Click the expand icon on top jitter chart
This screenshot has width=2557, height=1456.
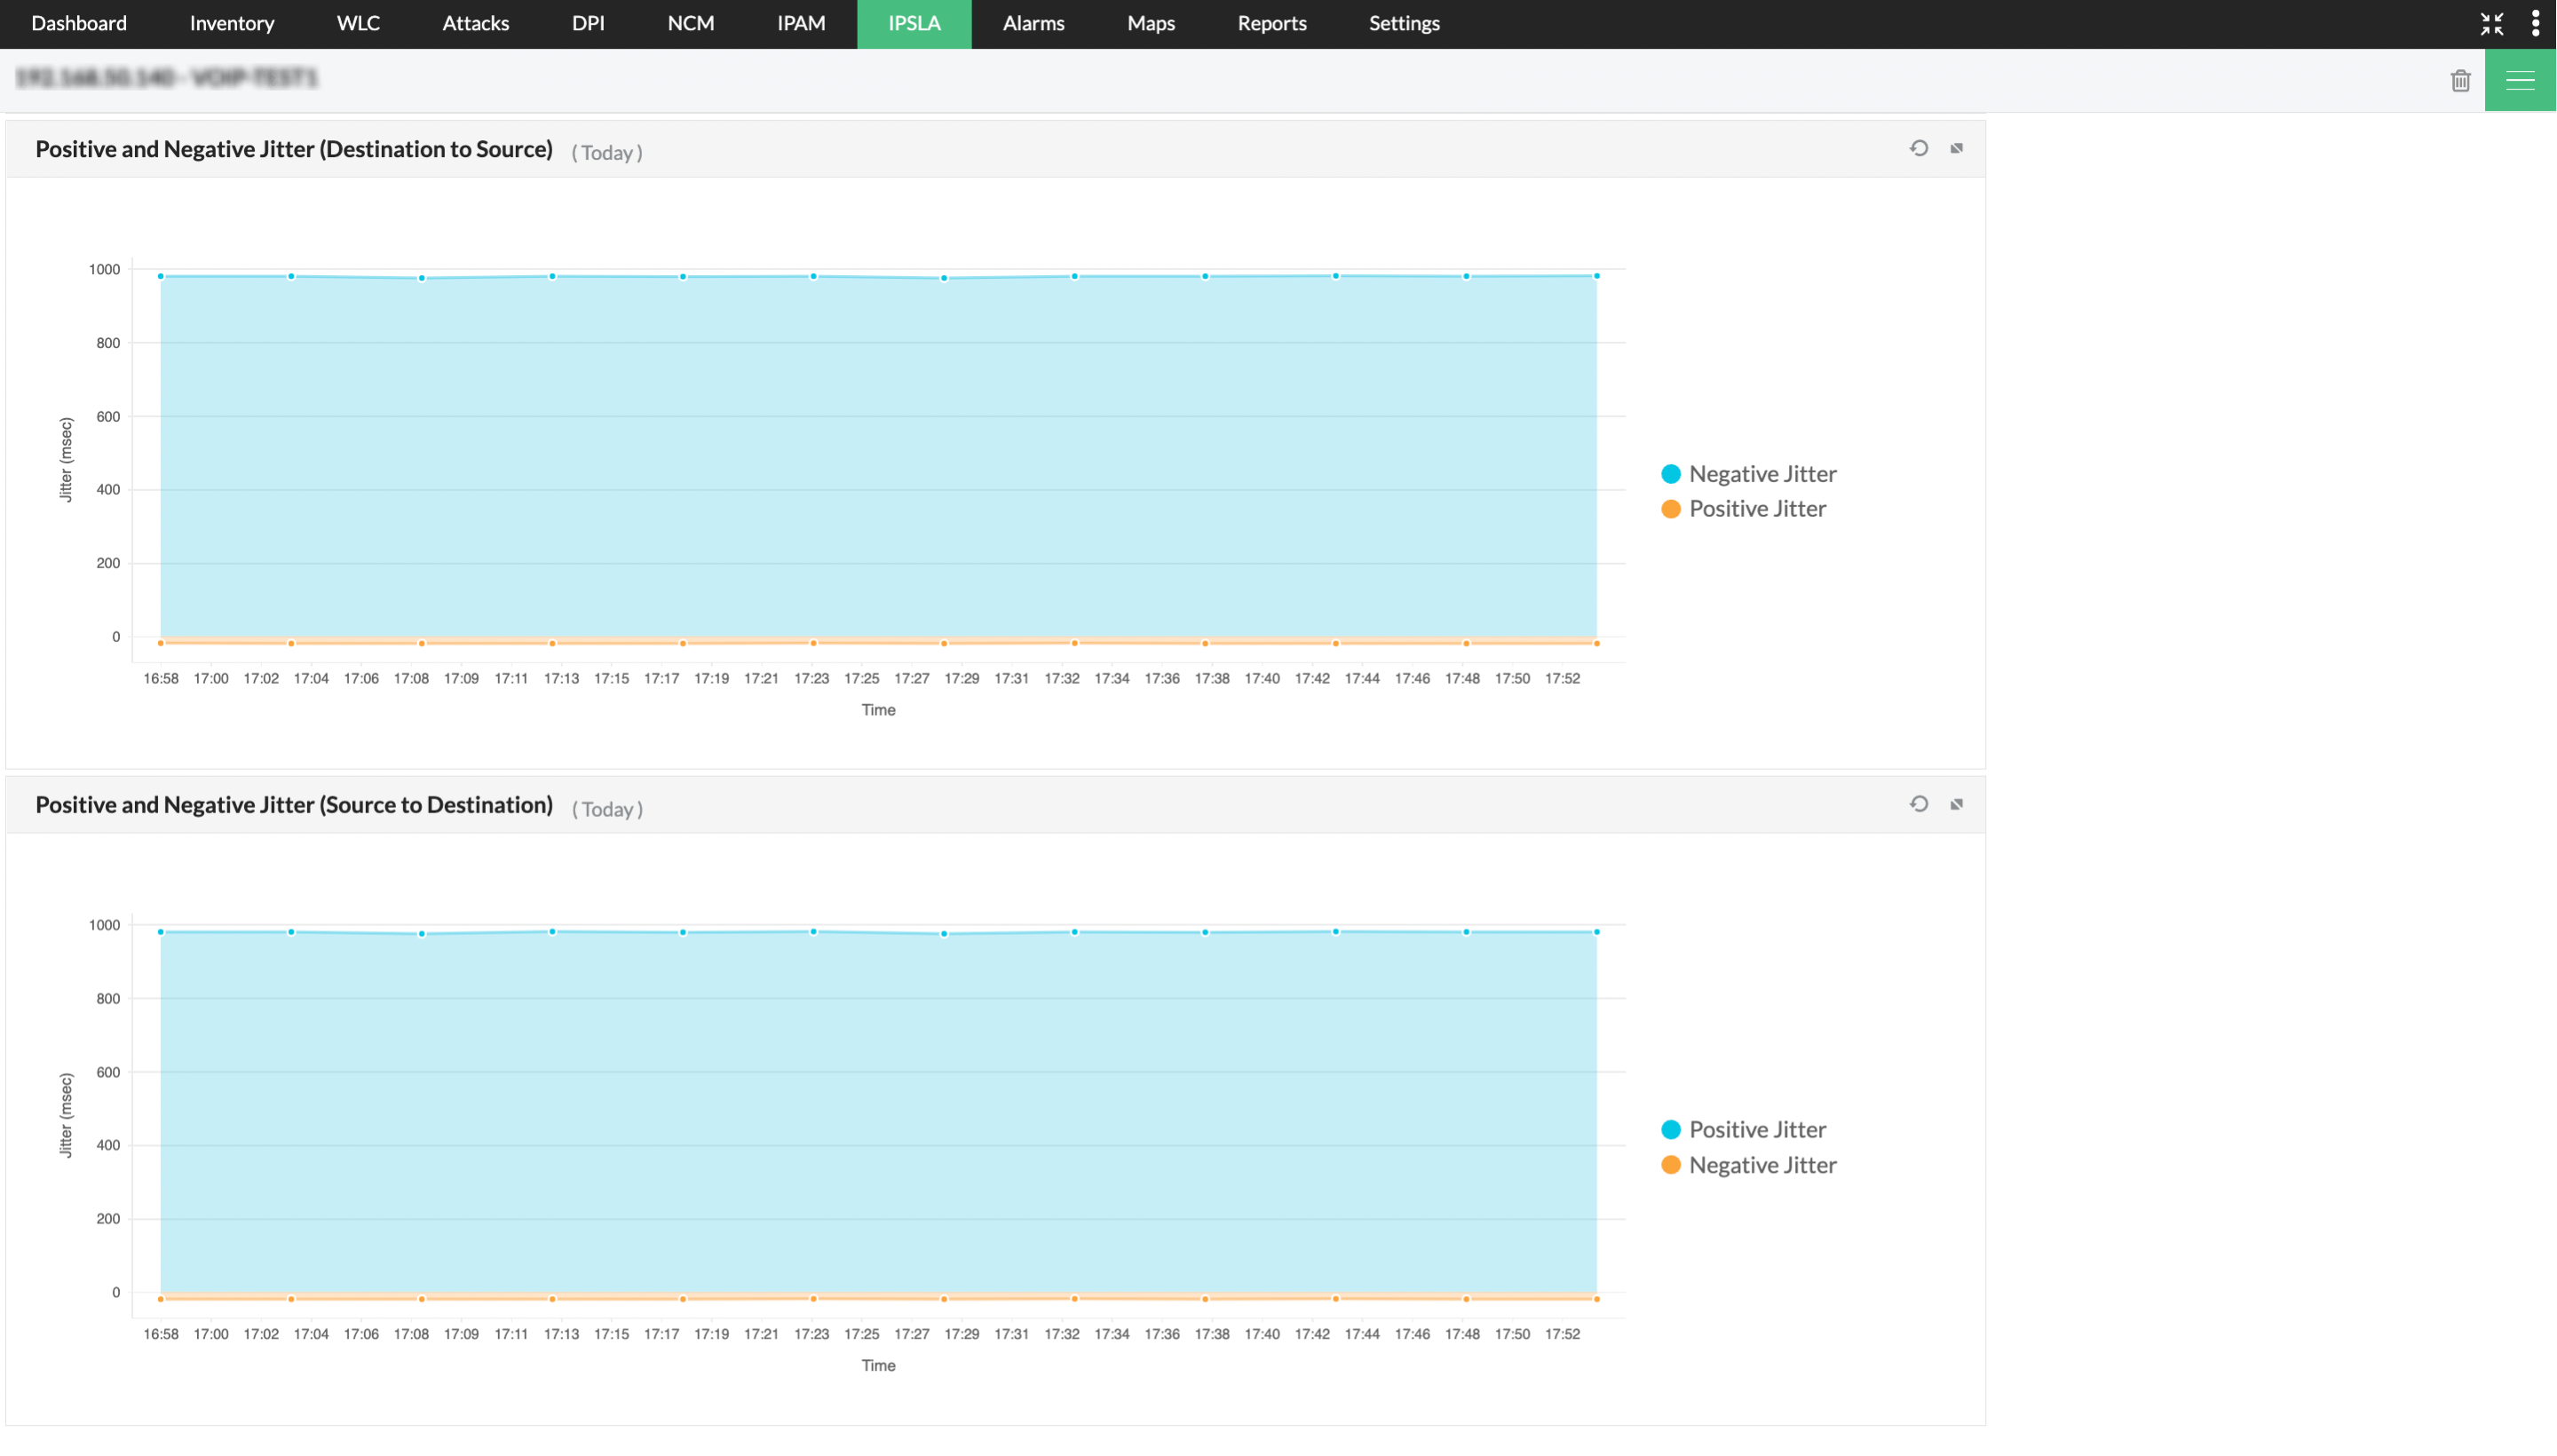[1957, 147]
